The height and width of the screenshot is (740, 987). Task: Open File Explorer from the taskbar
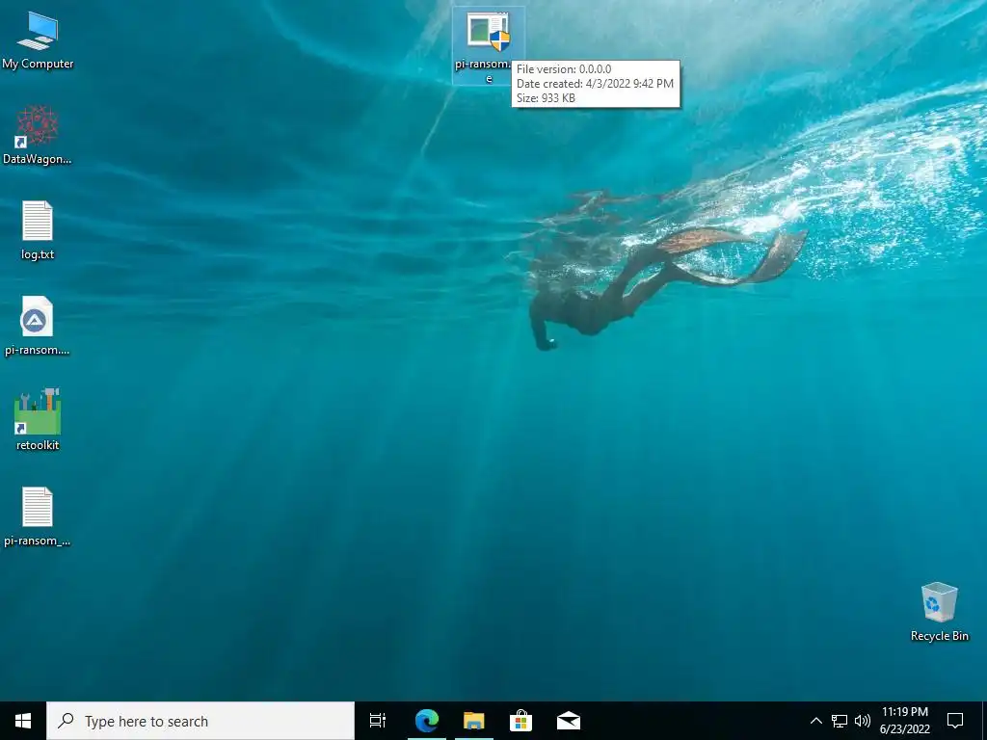474,721
